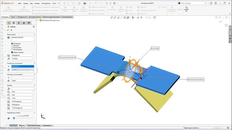Select the bodies list field

click(x=23, y=39)
